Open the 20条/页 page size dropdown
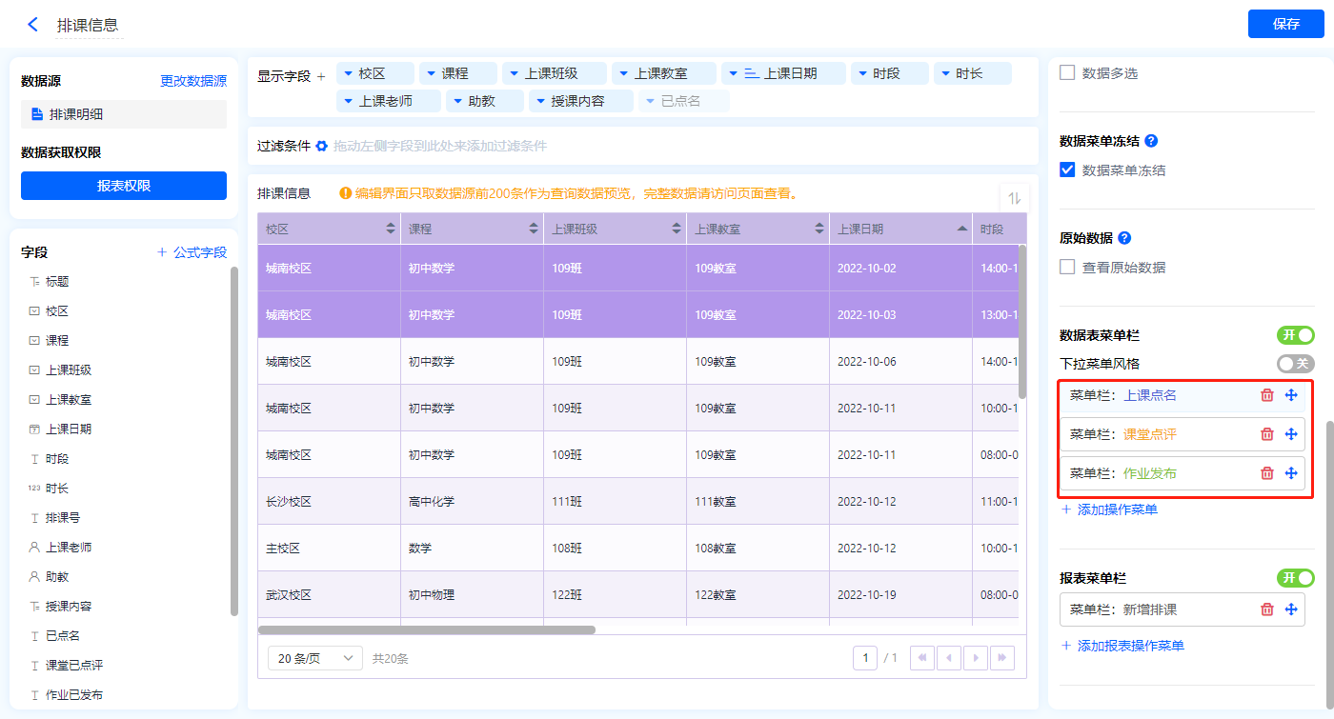The height and width of the screenshot is (719, 1334). point(314,658)
